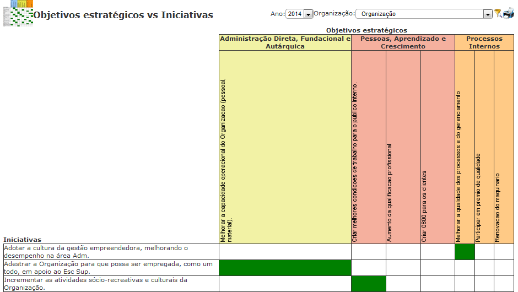Click the Iniciativas heading label
Screen dimensions: 518x292
coord(23,240)
